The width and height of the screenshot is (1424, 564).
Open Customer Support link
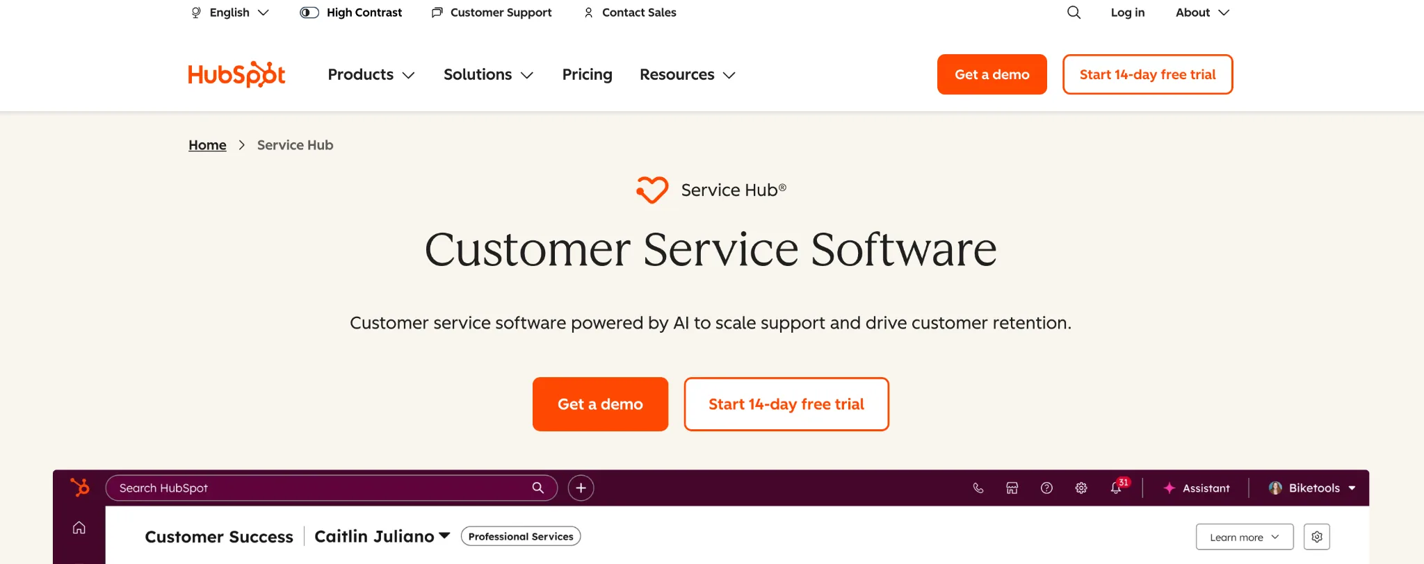(x=501, y=13)
